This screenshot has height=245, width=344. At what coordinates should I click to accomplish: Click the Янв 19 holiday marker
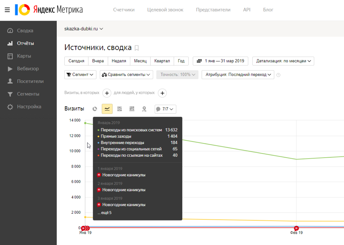coord(83,228)
